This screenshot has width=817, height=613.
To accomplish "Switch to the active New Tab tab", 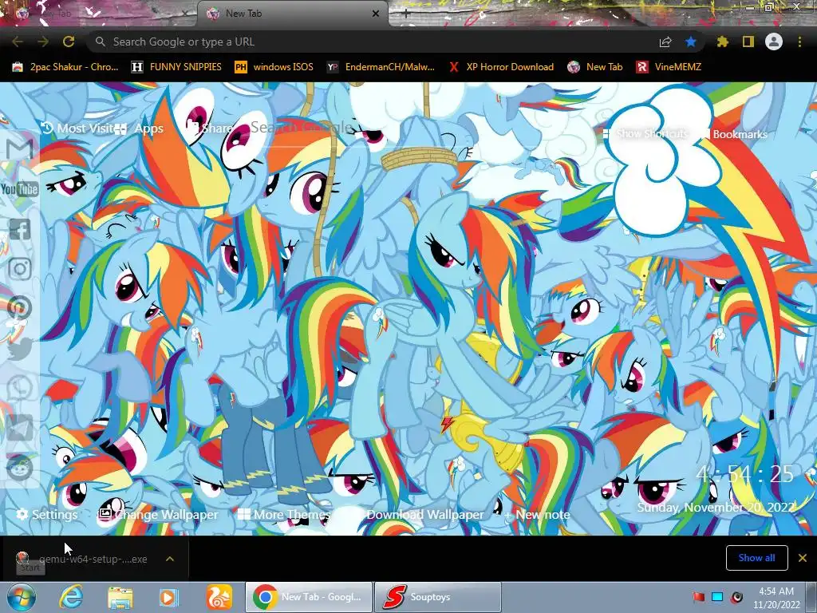I will (292, 14).
